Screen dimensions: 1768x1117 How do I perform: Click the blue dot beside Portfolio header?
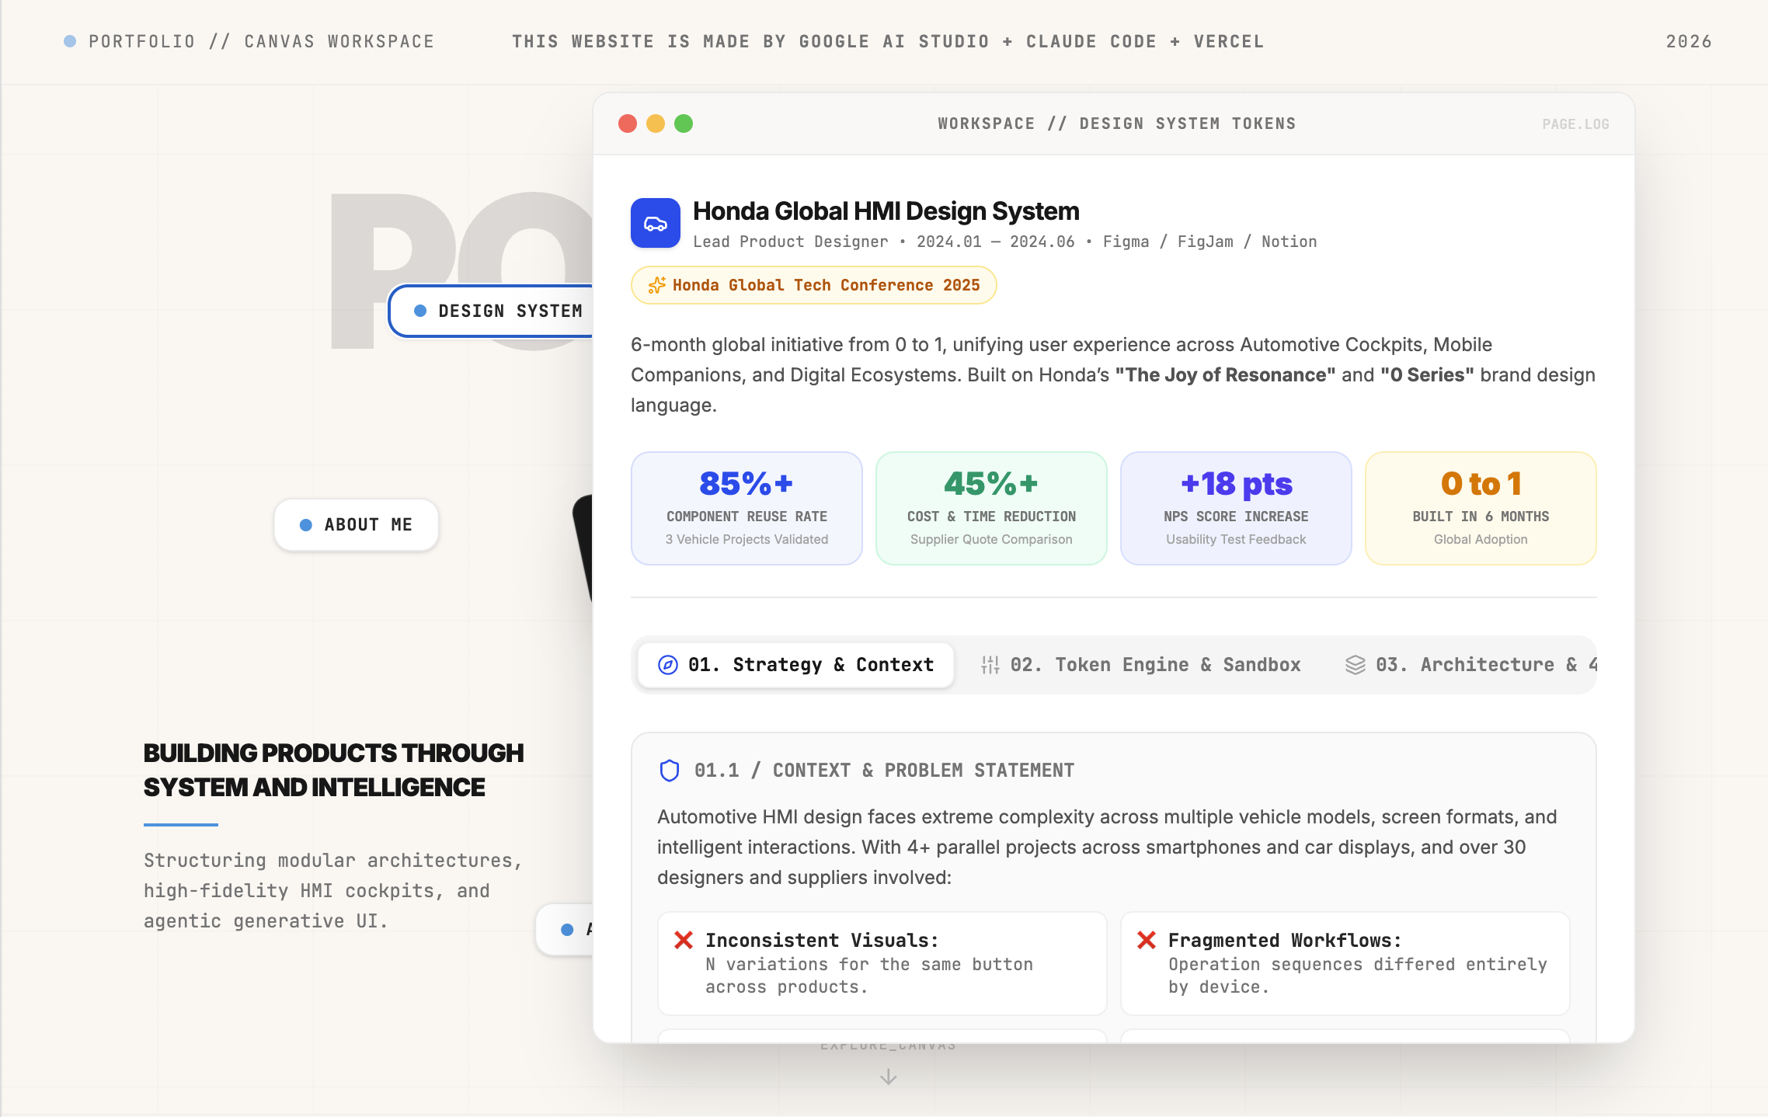coord(70,41)
